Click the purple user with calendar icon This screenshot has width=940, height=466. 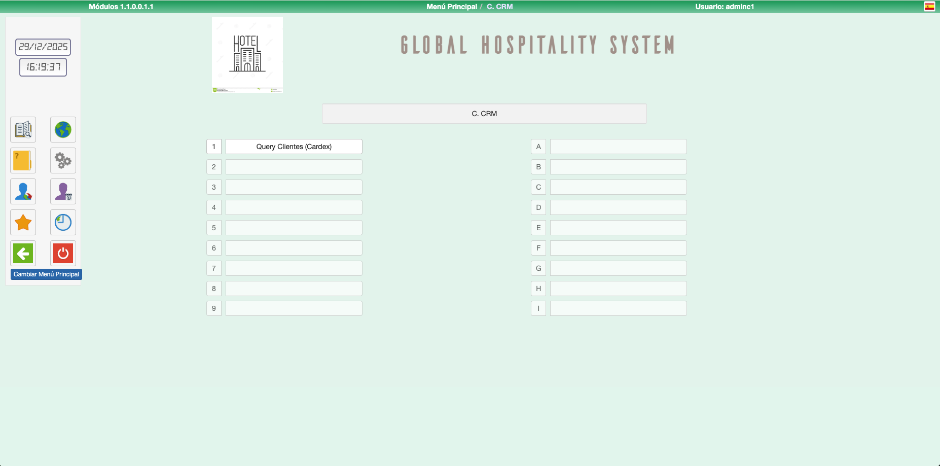click(63, 192)
